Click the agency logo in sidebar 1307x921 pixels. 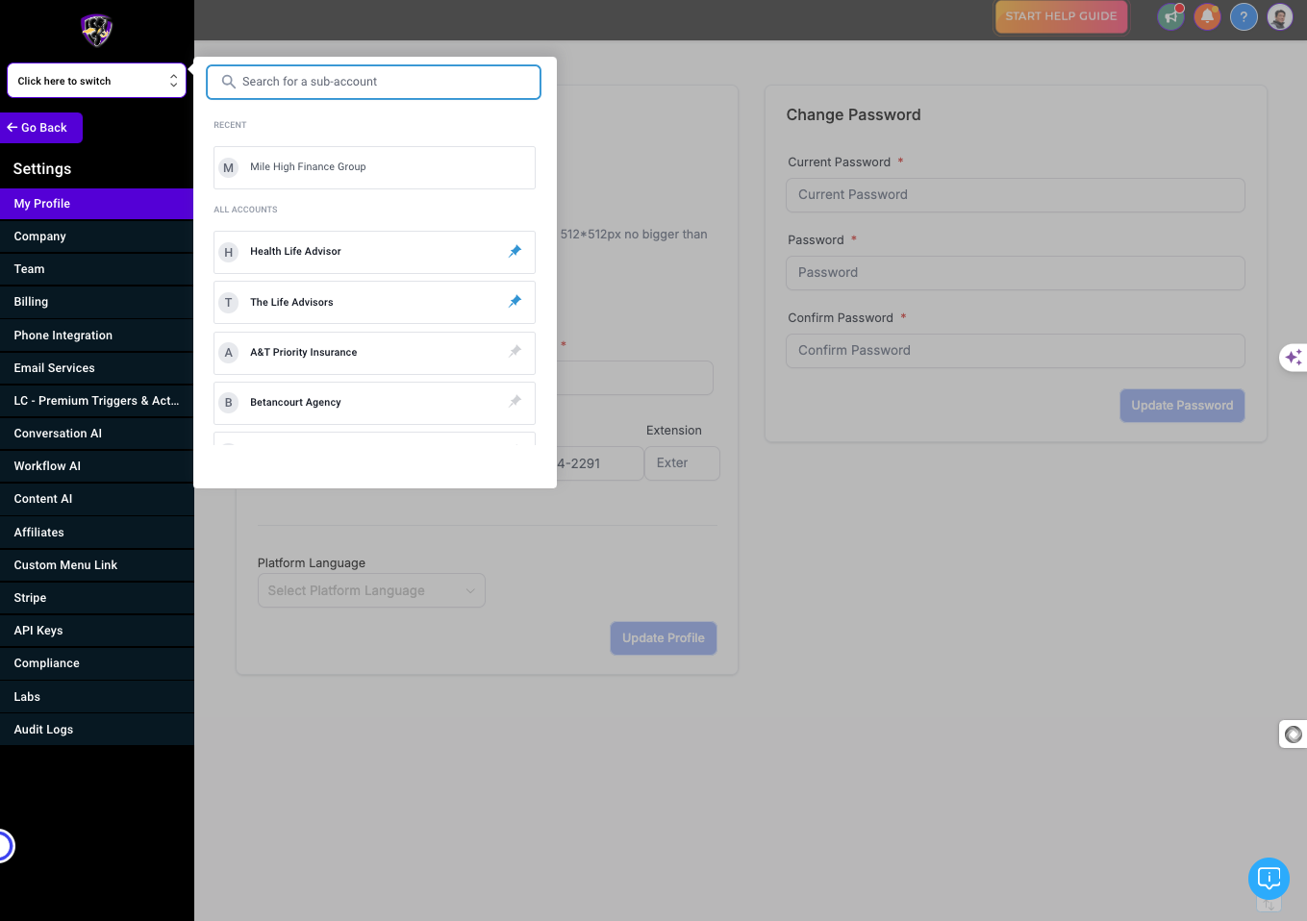pyautogui.click(x=96, y=30)
